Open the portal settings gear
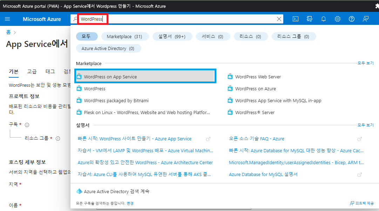 point(337,19)
